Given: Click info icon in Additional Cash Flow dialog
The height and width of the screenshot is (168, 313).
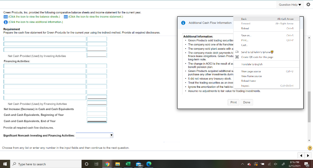Looking at the screenshot, I should pyautogui.click(x=183, y=23).
